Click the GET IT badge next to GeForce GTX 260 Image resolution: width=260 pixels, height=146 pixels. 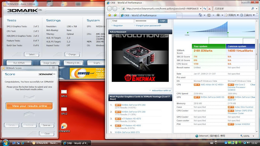(x=118, y=105)
